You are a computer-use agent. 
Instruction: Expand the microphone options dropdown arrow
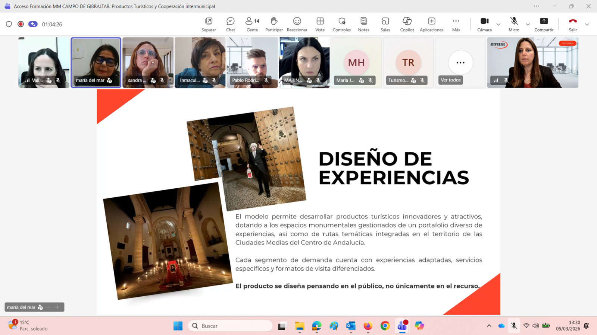528,25
